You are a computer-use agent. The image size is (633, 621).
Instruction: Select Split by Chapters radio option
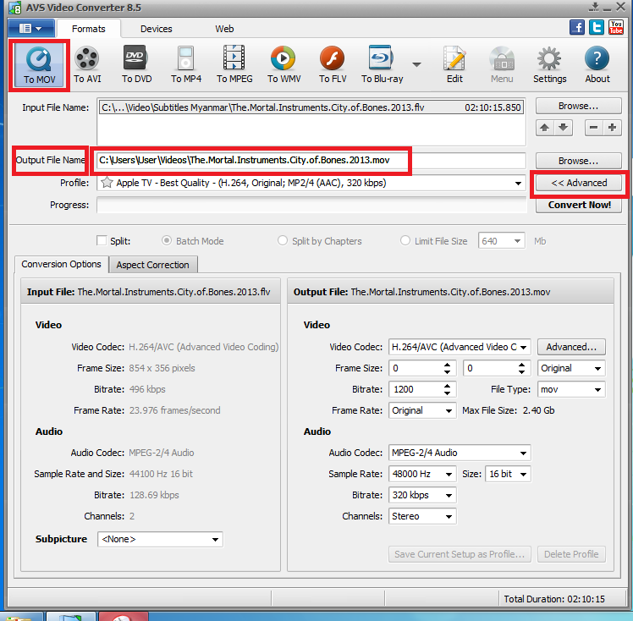pos(283,241)
